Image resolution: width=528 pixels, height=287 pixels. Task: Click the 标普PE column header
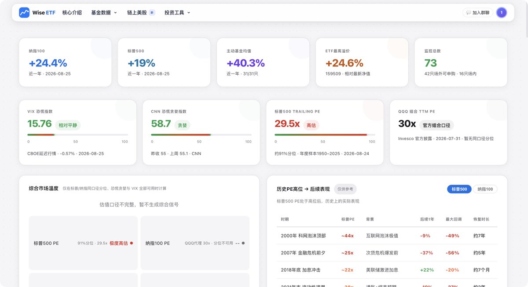point(348,219)
